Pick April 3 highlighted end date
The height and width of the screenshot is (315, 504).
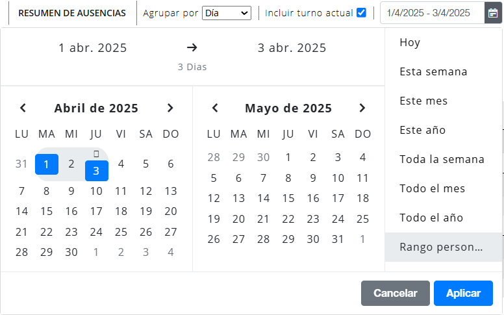tap(96, 171)
